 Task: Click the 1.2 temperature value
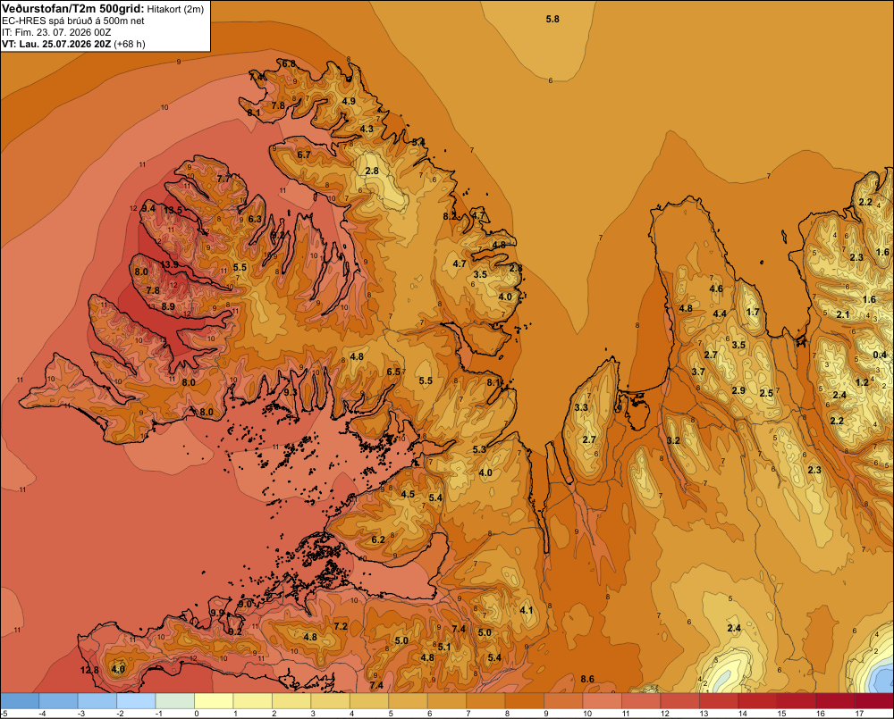pyautogui.click(x=862, y=383)
